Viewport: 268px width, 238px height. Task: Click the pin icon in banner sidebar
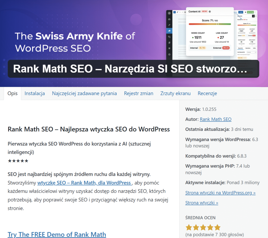169,25
